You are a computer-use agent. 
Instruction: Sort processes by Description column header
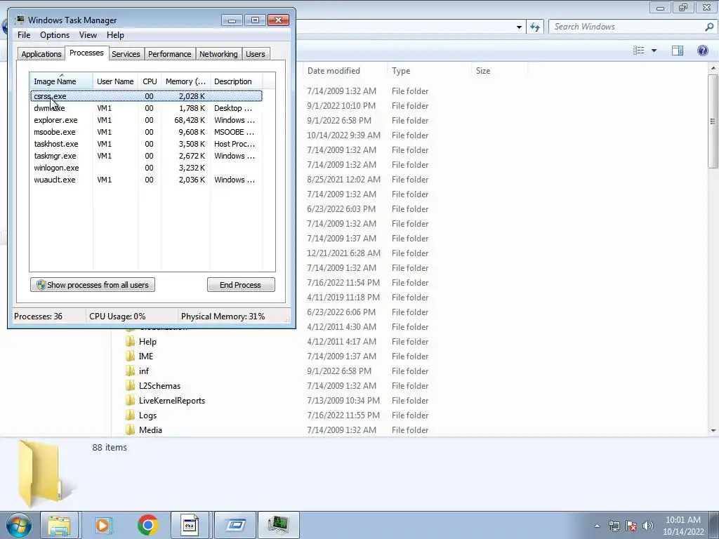click(x=236, y=81)
